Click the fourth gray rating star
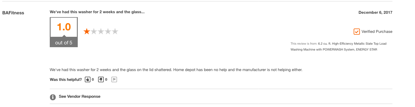Screen dimensions: 415x107 pyautogui.click(x=108, y=31)
